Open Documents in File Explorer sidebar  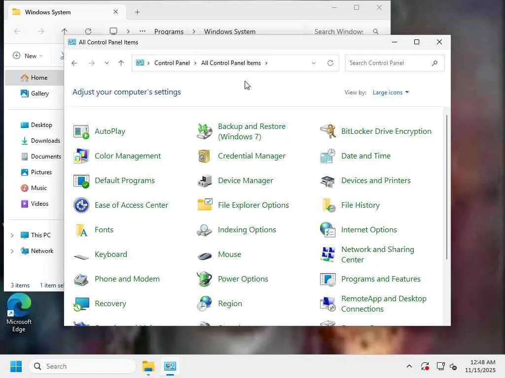pyautogui.click(x=40, y=157)
